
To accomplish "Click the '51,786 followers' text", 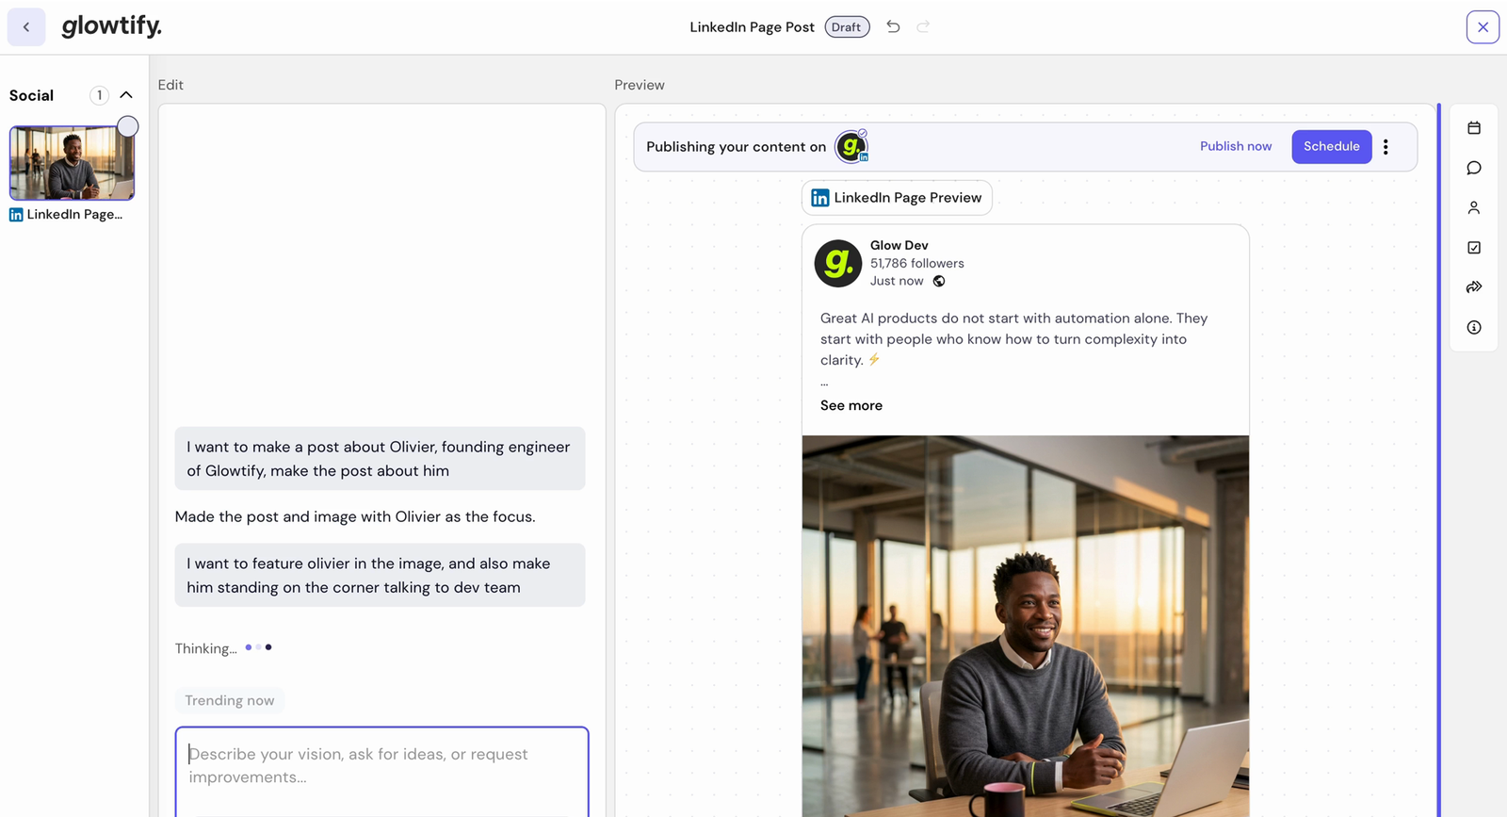I will [917, 263].
